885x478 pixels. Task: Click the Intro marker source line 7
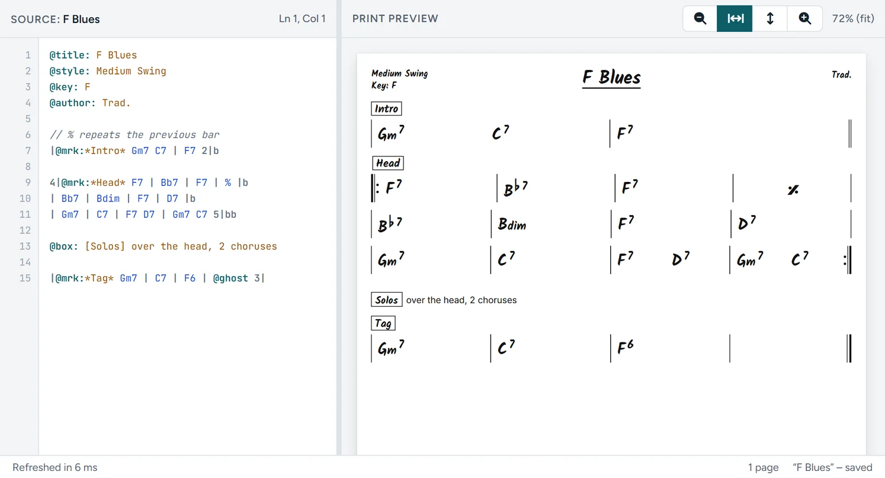134,150
